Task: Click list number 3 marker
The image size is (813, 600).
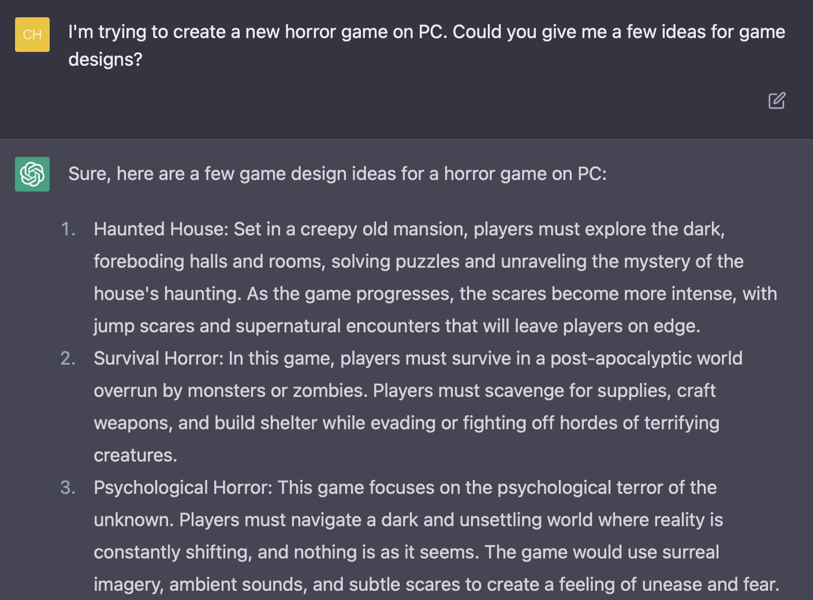Action: coord(68,487)
